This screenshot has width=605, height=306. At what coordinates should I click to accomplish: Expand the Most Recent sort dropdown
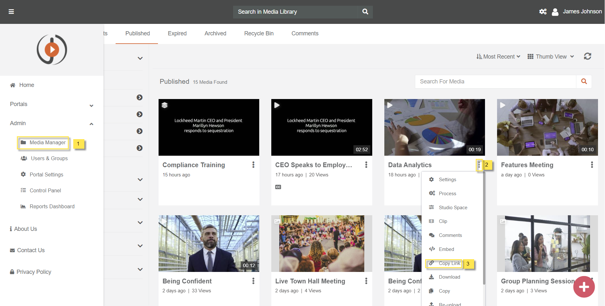tap(498, 57)
